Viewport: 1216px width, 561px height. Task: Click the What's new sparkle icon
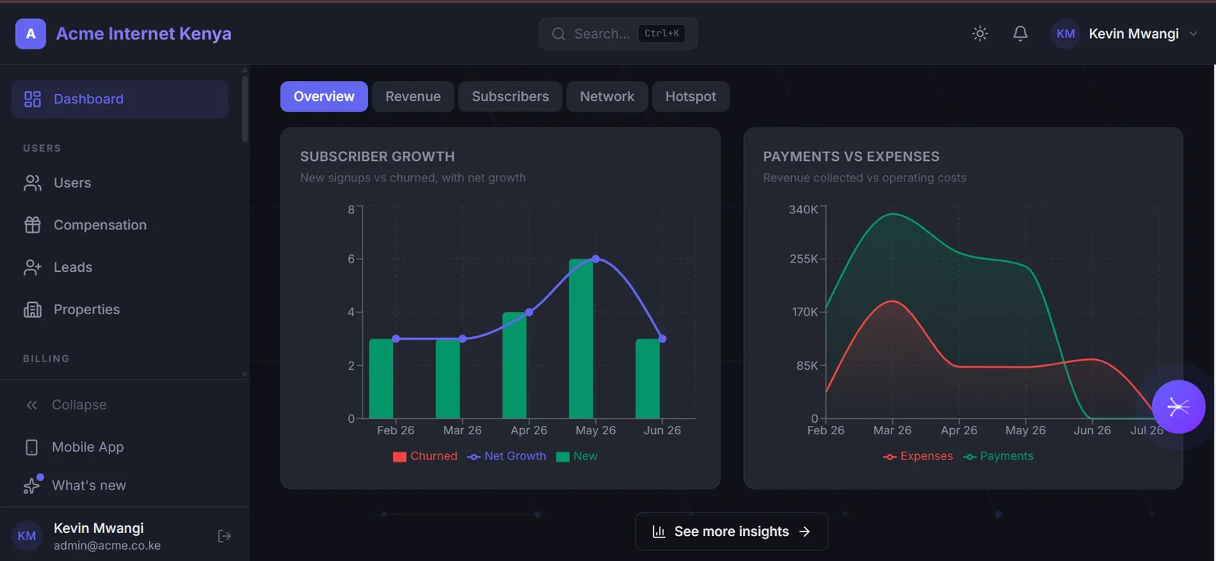coord(32,485)
